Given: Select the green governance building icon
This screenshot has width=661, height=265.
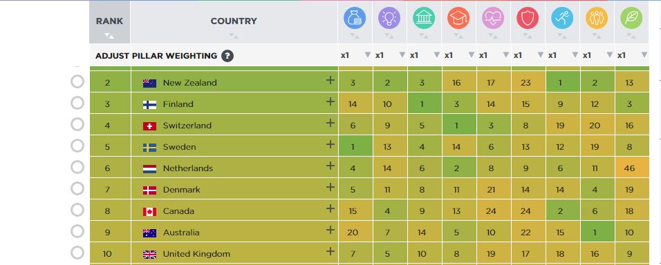Looking at the screenshot, I should [424, 18].
